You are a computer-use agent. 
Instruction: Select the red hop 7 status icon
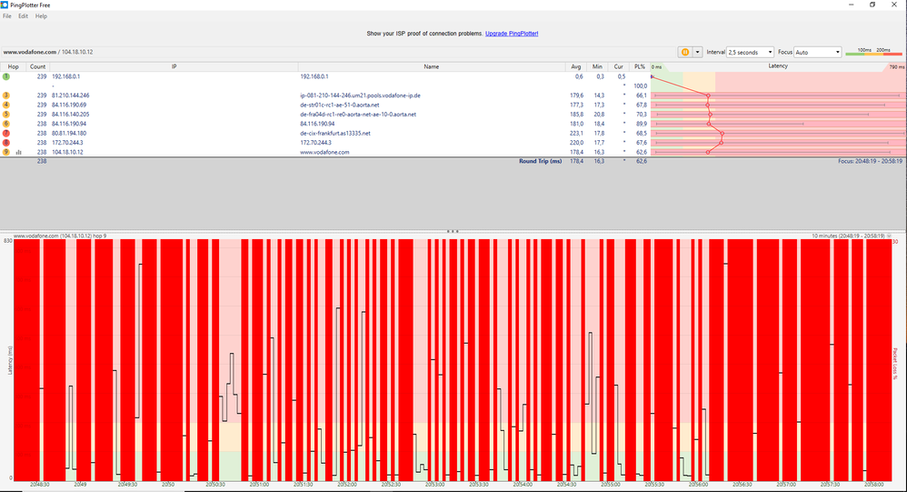[x=6, y=133]
